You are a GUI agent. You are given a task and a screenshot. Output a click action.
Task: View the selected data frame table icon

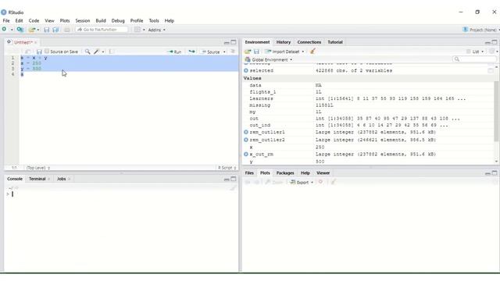click(x=491, y=71)
